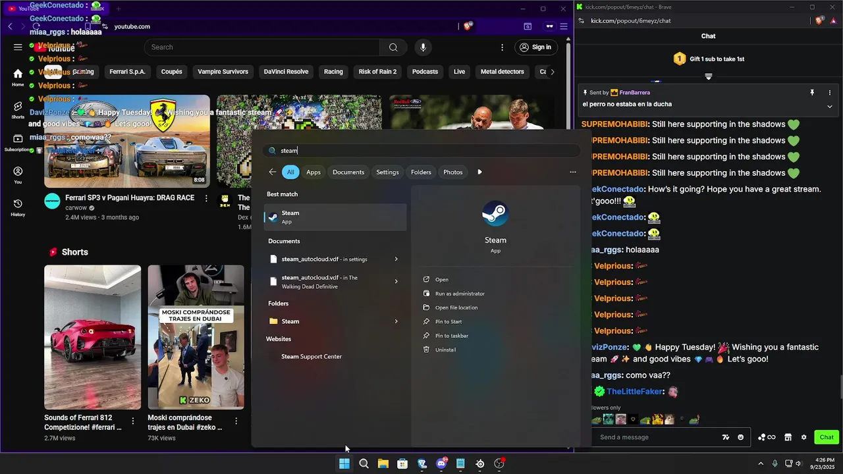Open the emoji picker in Kick chat

pyautogui.click(x=741, y=437)
